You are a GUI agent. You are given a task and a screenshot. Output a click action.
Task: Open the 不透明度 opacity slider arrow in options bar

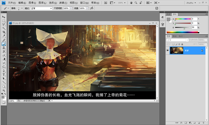pyautogui.click(x=71, y=8)
